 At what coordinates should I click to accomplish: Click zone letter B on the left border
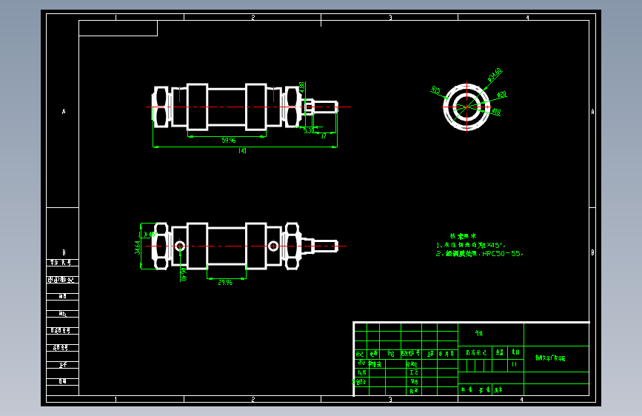click(x=64, y=252)
